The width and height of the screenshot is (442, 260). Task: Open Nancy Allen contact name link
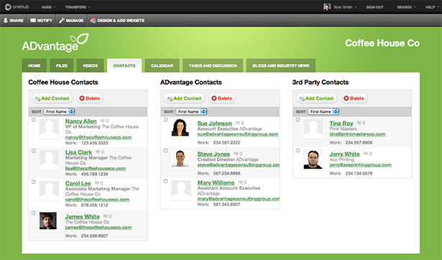[x=81, y=121]
